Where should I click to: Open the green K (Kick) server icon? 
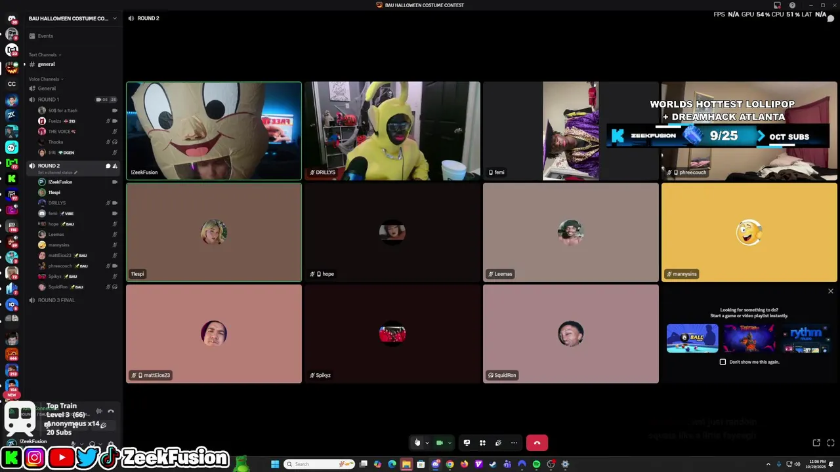click(12, 179)
